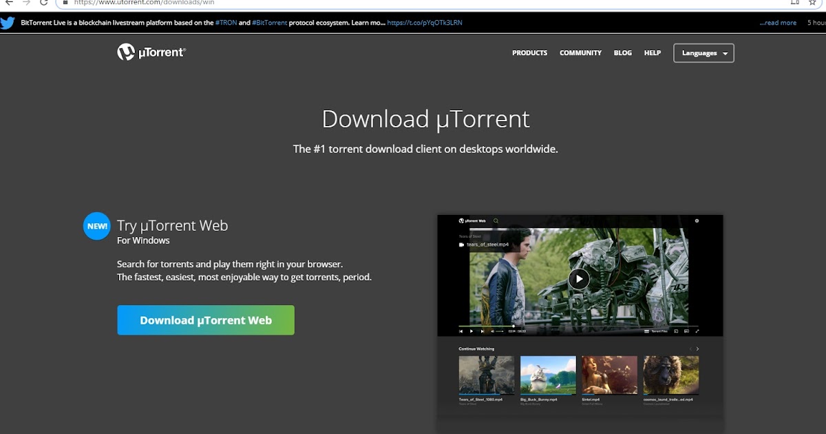
Task: Click the next arrow beside Continue Watching
Action: pyautogui.click(x=697, y=349)
